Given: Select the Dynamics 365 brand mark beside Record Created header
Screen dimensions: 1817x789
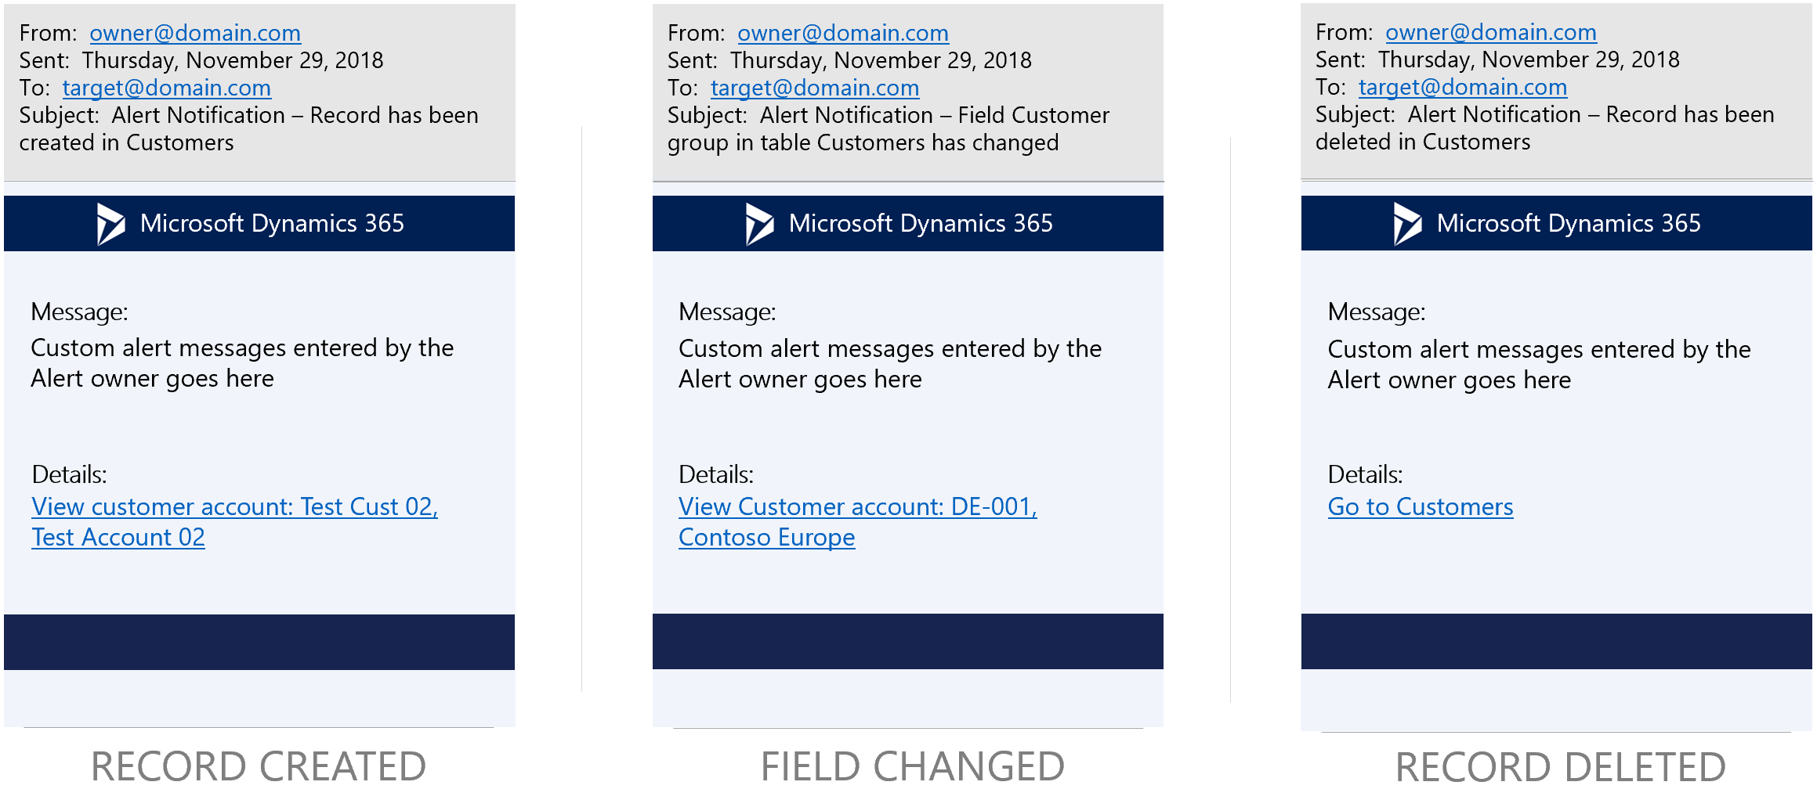Looking at the screenshot, I should 111,222.
